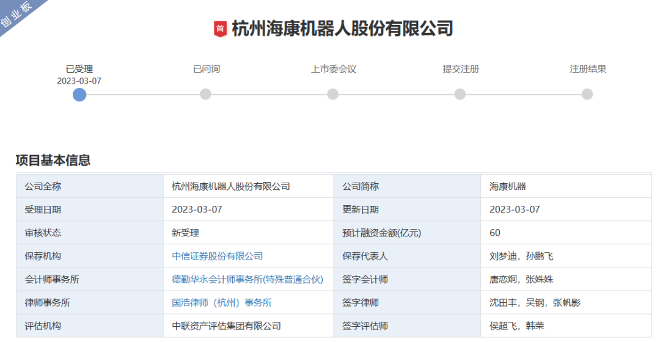The width and height of the screenshot is (660, 342).
Task: Click the 签字律师 label cell
Action: (x=407, y=302)
